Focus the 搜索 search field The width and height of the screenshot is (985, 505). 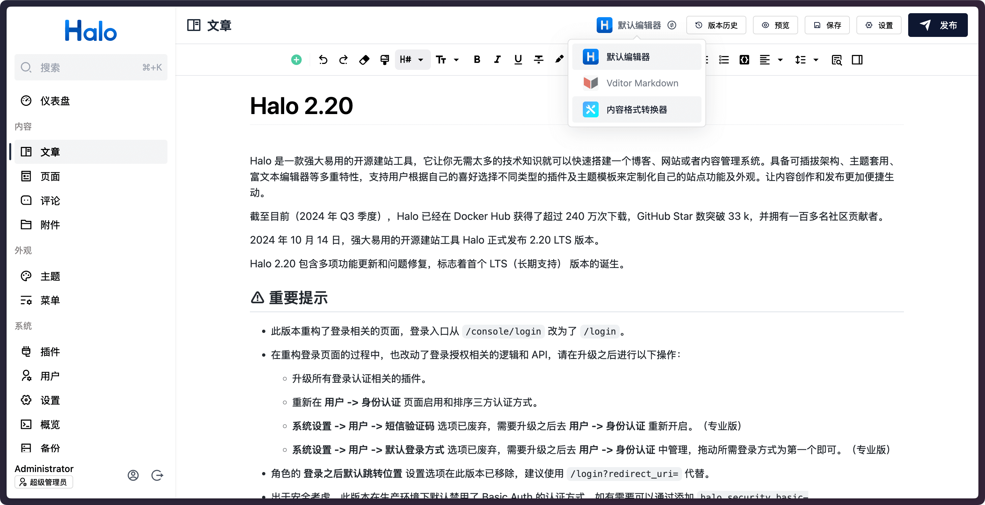[x=91, y=67]
